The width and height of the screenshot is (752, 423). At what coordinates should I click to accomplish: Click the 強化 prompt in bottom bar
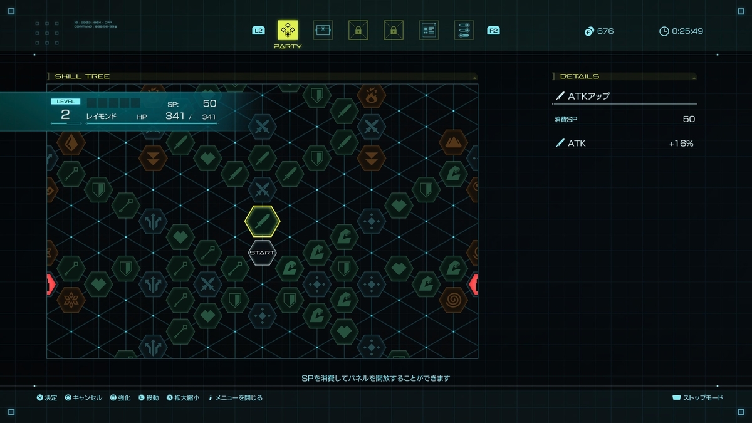120,398
